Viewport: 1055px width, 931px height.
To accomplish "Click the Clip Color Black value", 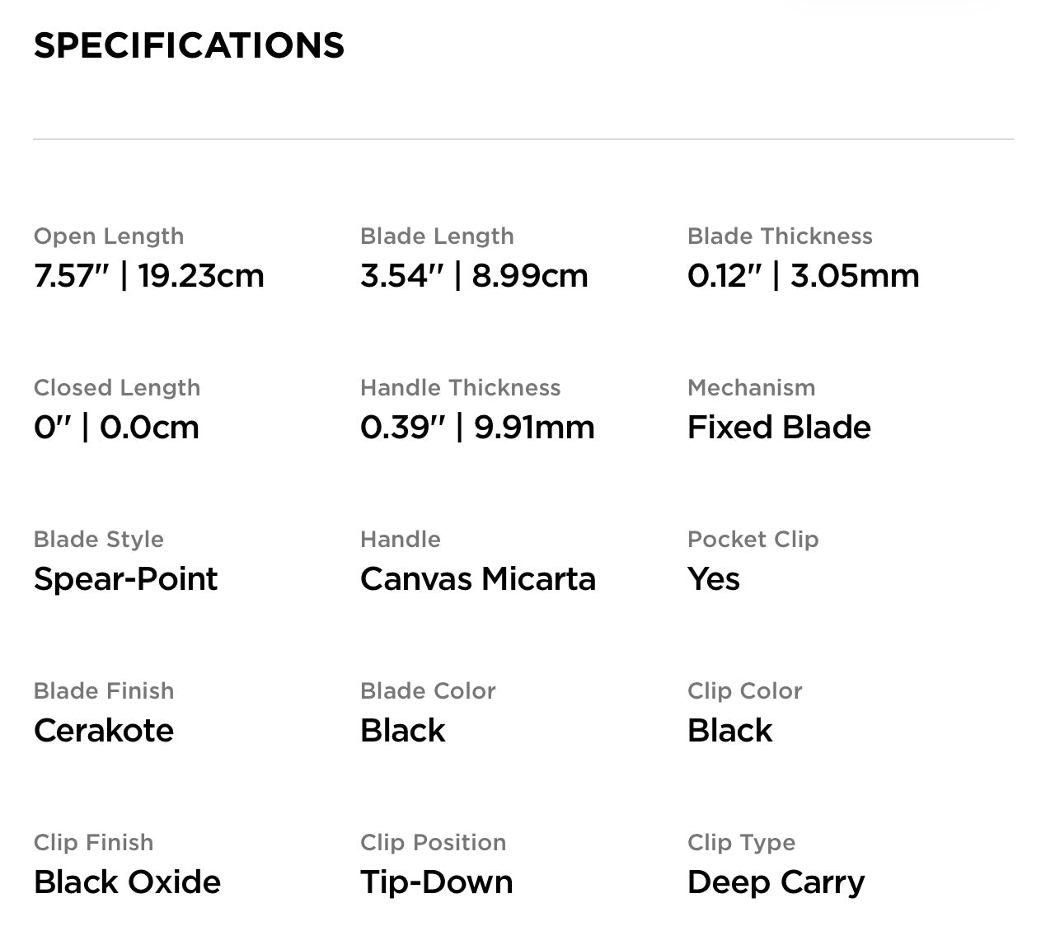I will point(730,731).
